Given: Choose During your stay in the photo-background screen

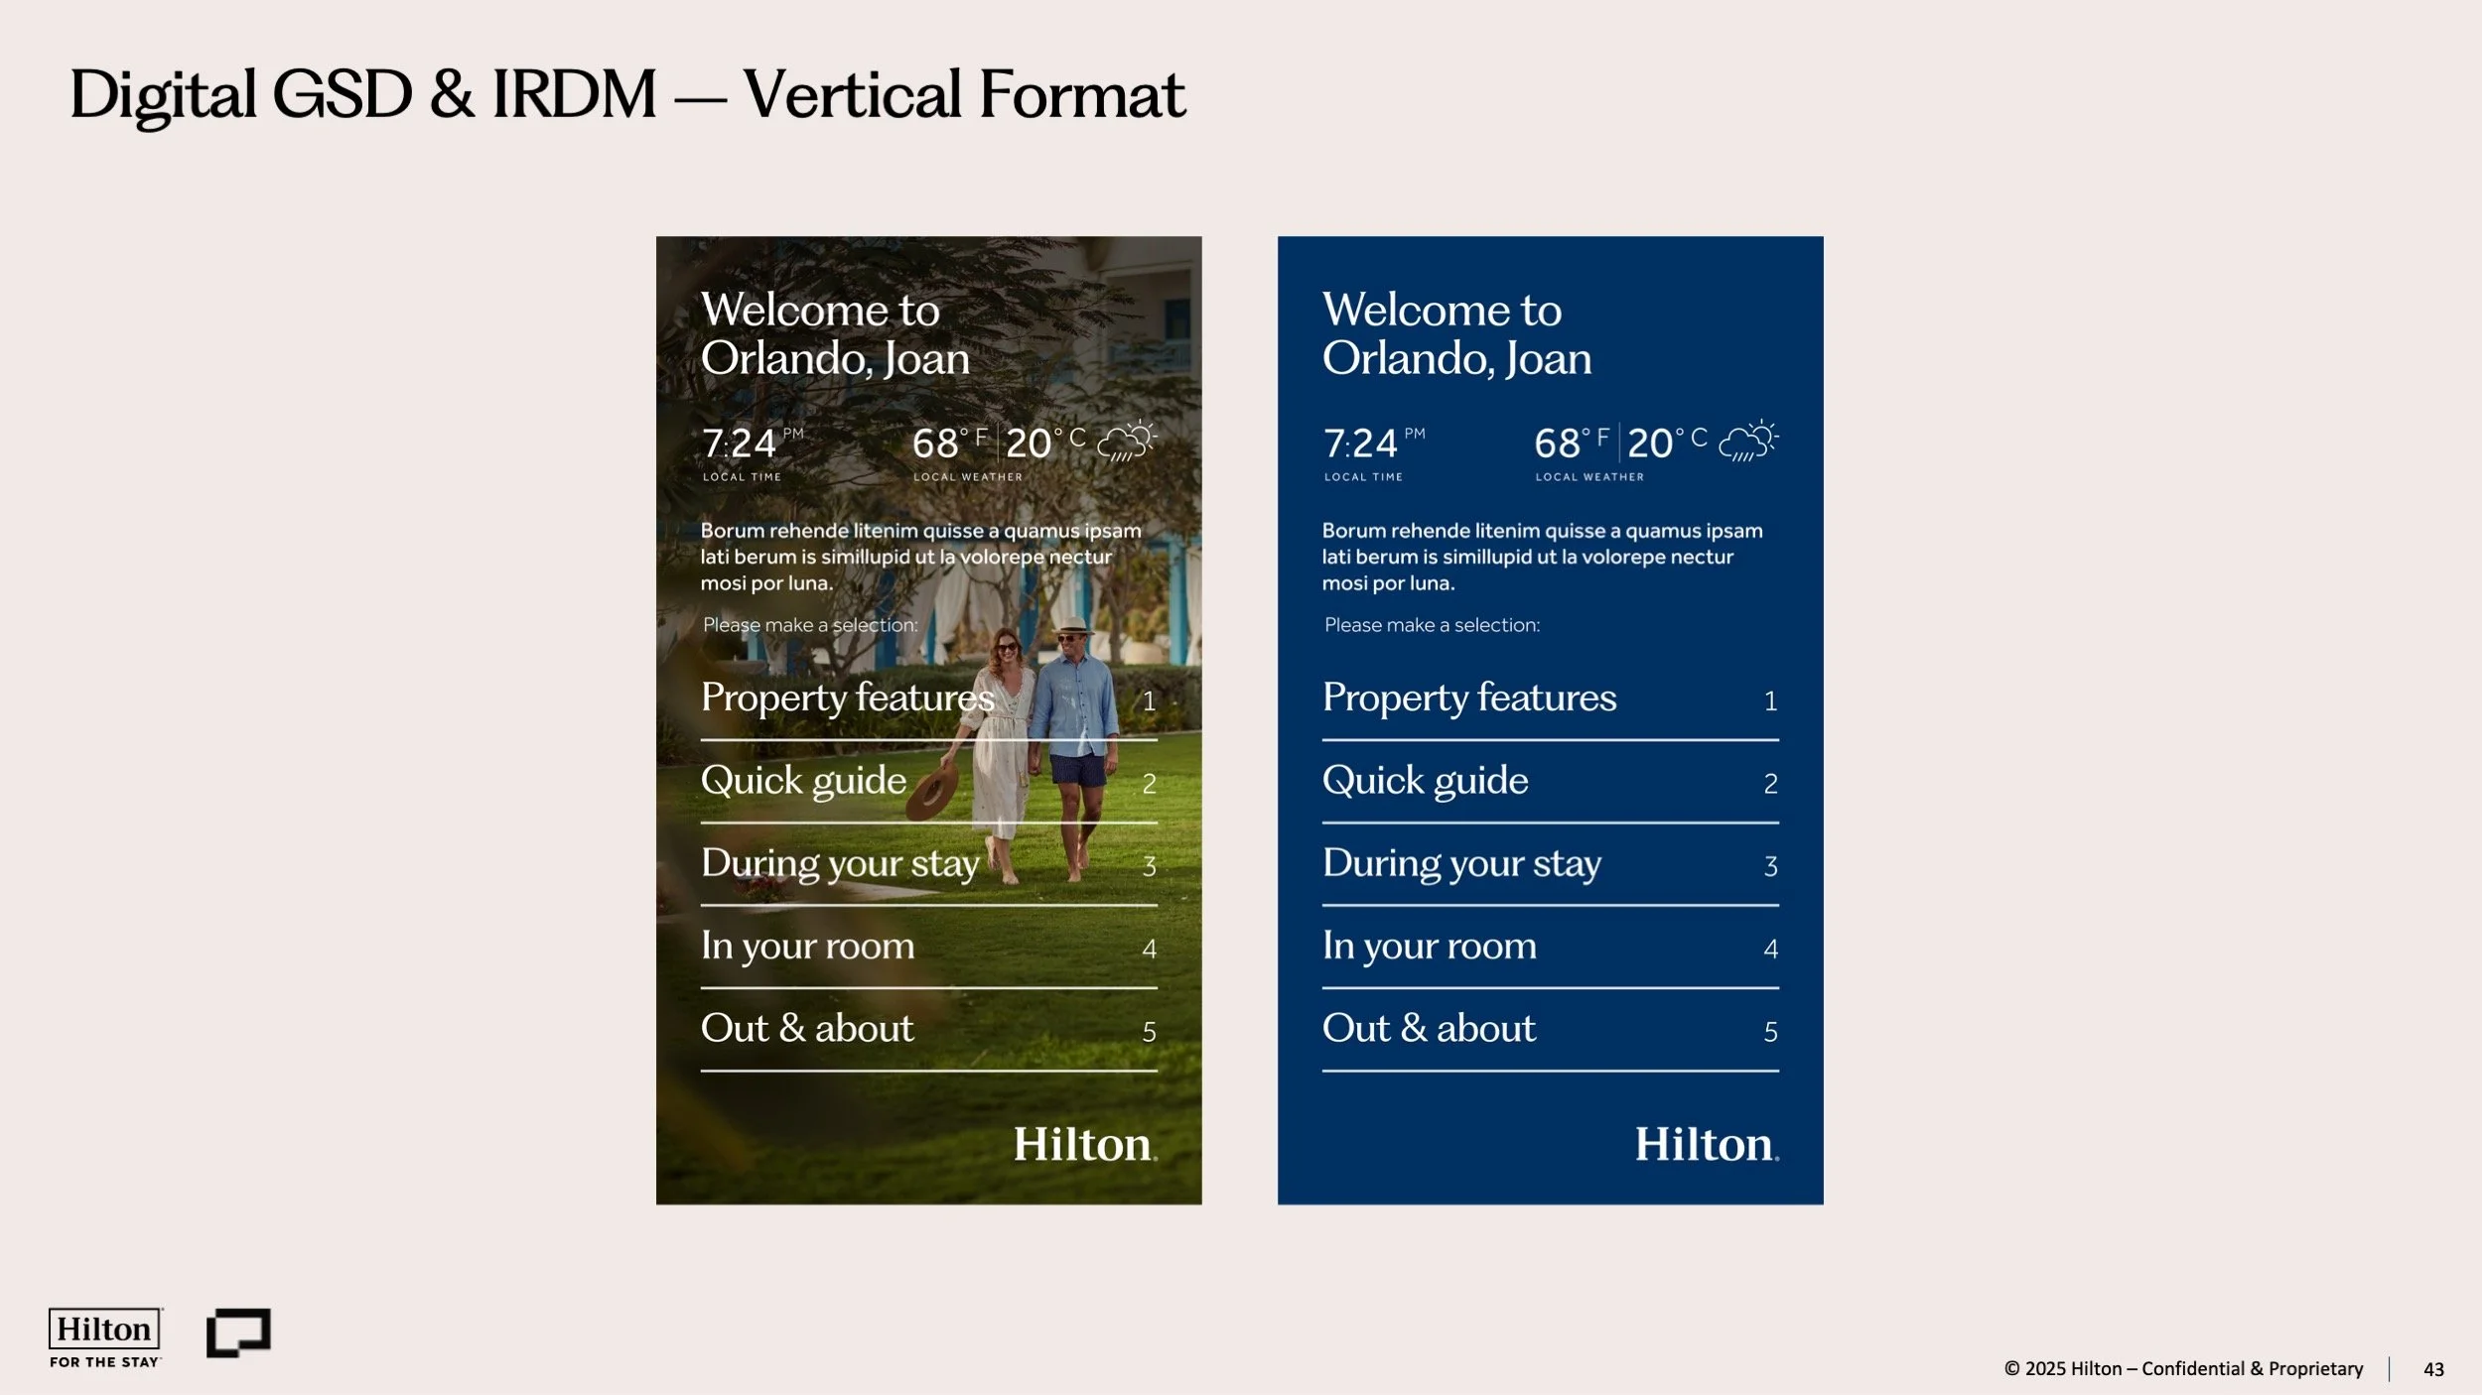Looking at the screenshot, I should (x=929, y=865).
